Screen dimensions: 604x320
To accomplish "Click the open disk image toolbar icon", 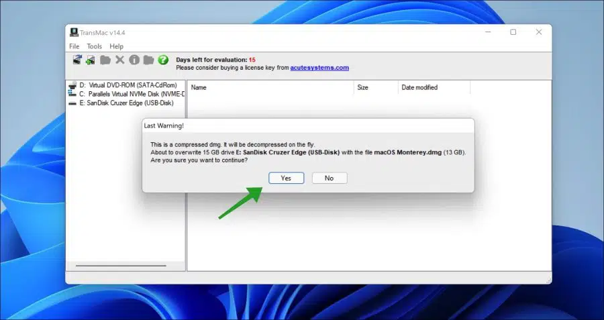I will pyautogui.click(x=77, y=60).
